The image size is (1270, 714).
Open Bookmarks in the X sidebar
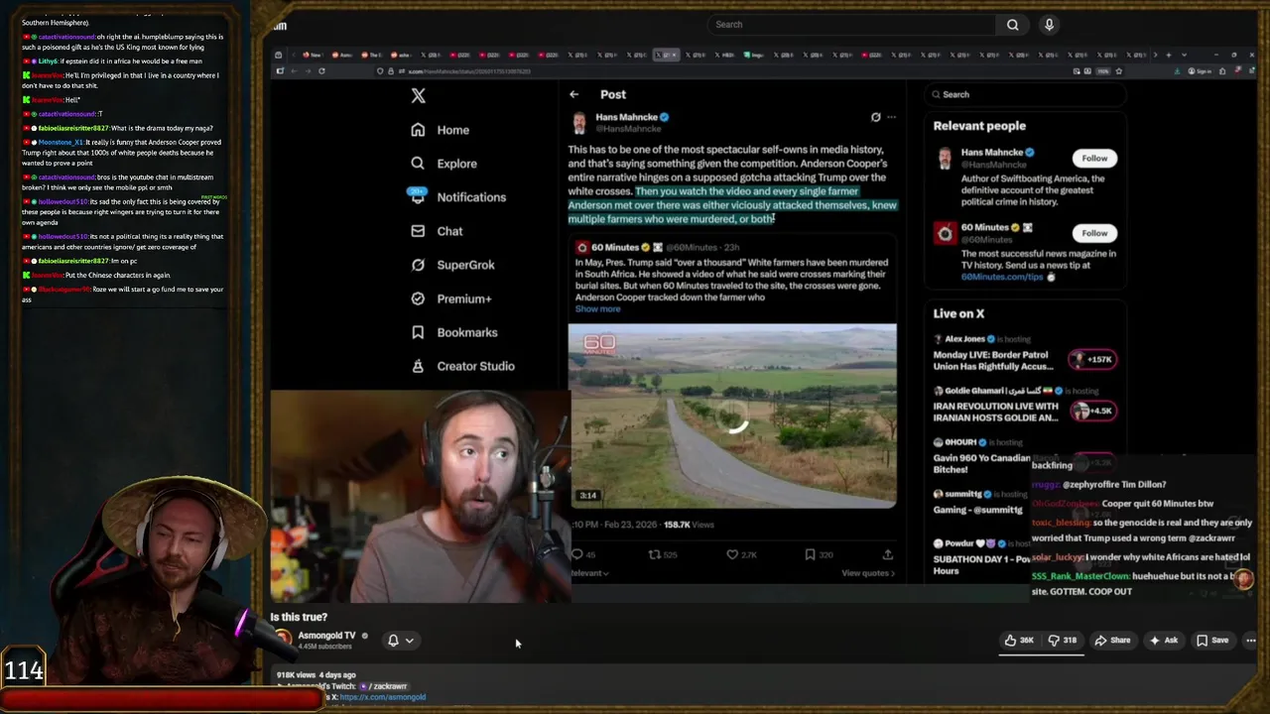coord(467,332)
